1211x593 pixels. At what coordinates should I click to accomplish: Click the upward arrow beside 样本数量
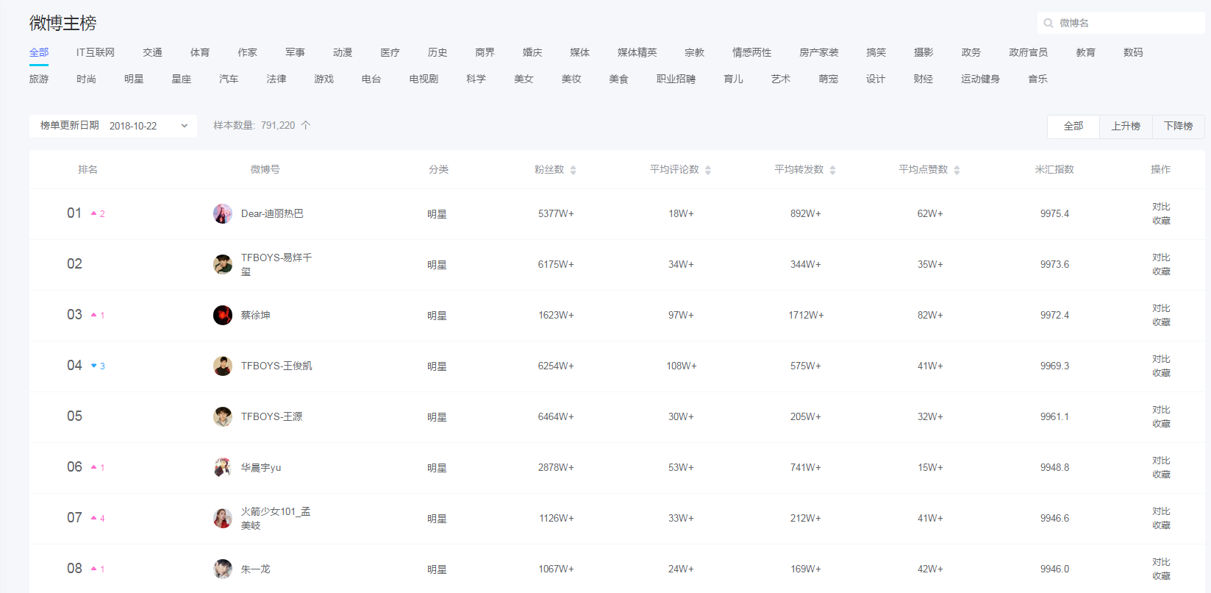(x=306, y=125)
